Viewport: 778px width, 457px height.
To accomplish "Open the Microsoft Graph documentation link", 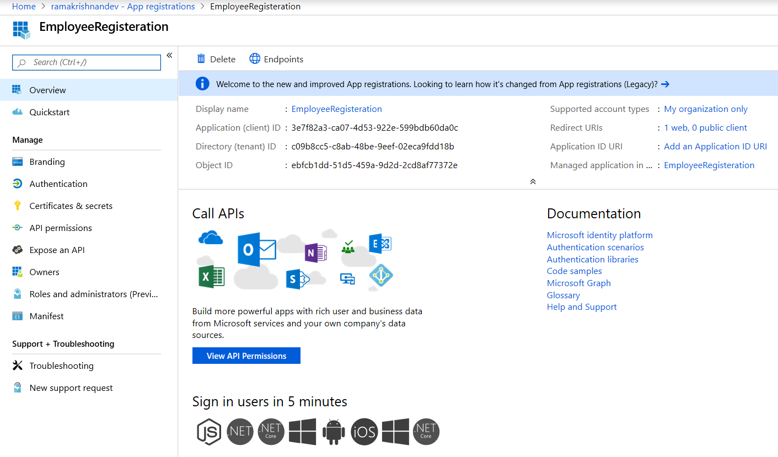I will pyautogui.click(x=579, y=283).
